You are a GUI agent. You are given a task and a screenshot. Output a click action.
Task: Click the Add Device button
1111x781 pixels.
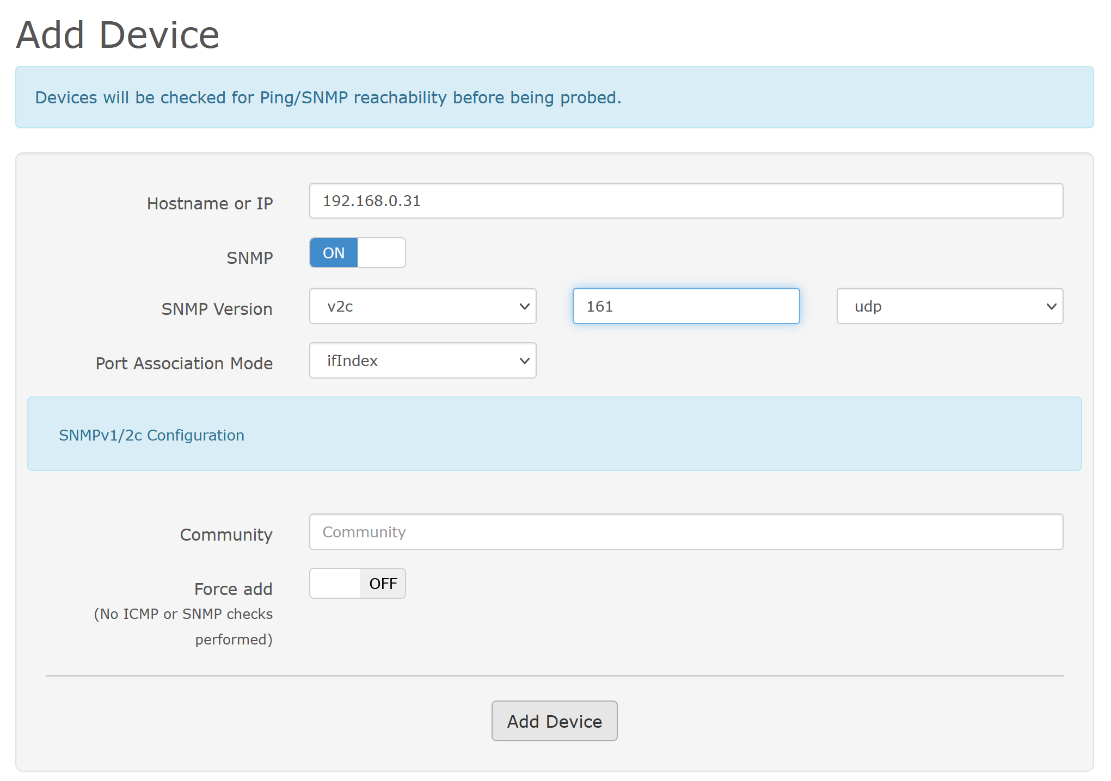[x=554, y=721]
